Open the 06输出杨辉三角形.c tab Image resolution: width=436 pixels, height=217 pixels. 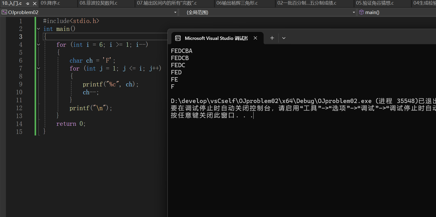click(237, 3)
